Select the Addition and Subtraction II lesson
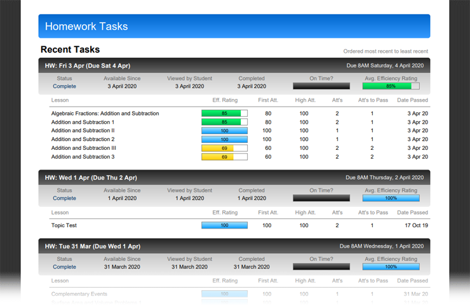This screenshot has width=470, height=306. click(x=83, y=131)
